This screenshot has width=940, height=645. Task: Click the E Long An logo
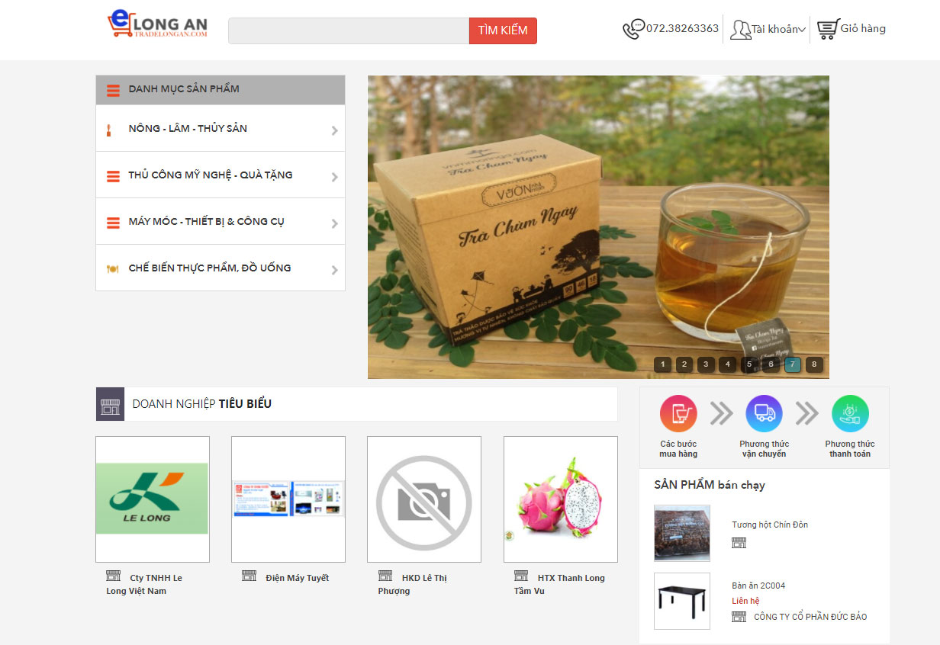158,24
